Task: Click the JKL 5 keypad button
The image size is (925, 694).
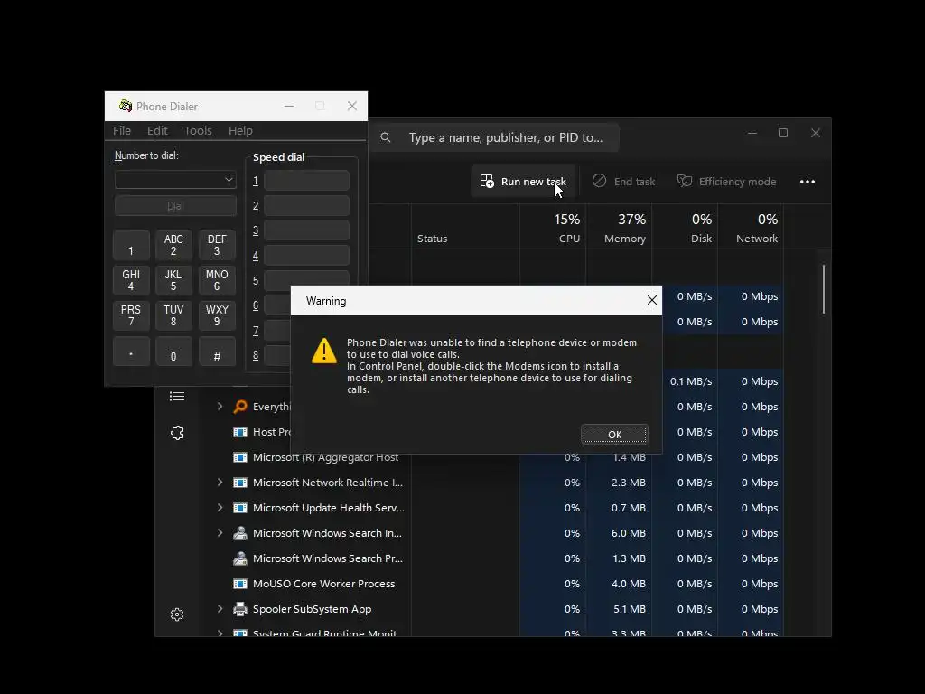Action: tap(173, 280)
